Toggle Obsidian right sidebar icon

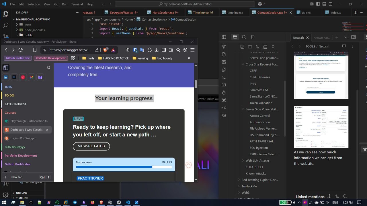click(354, 37)
